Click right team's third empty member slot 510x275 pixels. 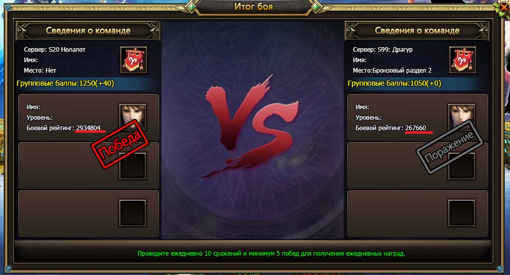click(461, 213)
